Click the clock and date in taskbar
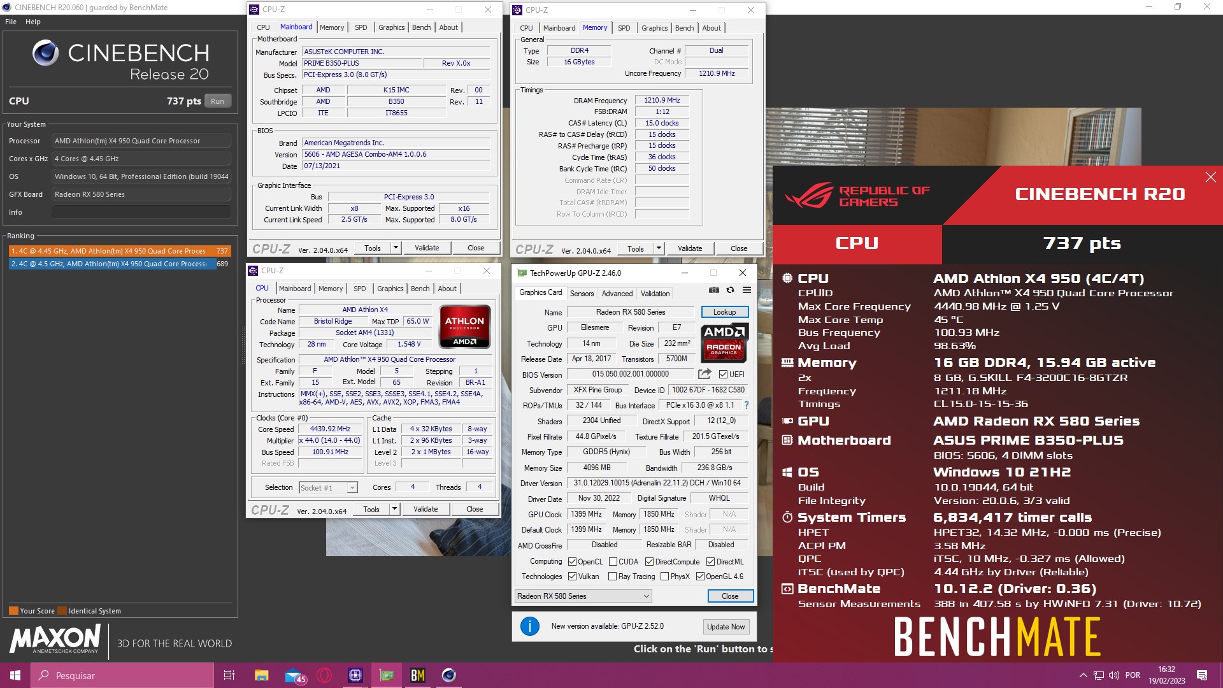The image size is (1223, 688). tap(1166, 675)
